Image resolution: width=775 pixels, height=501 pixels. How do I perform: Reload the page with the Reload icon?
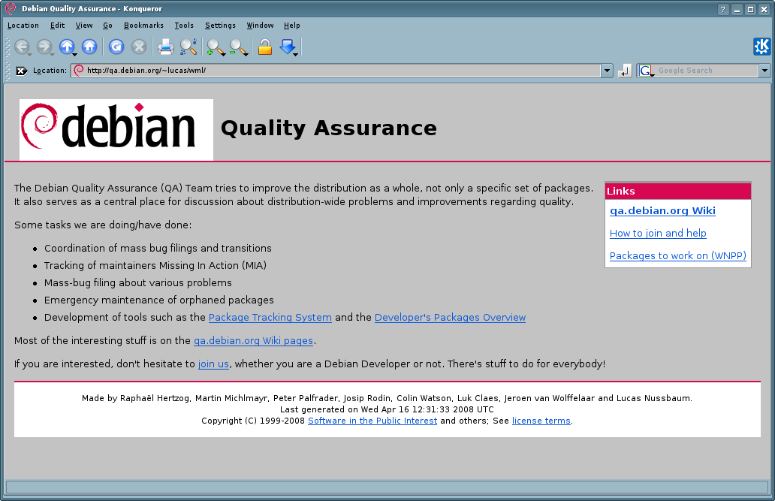116,47
